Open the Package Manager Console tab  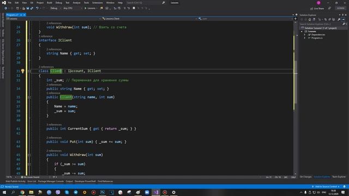51,181
